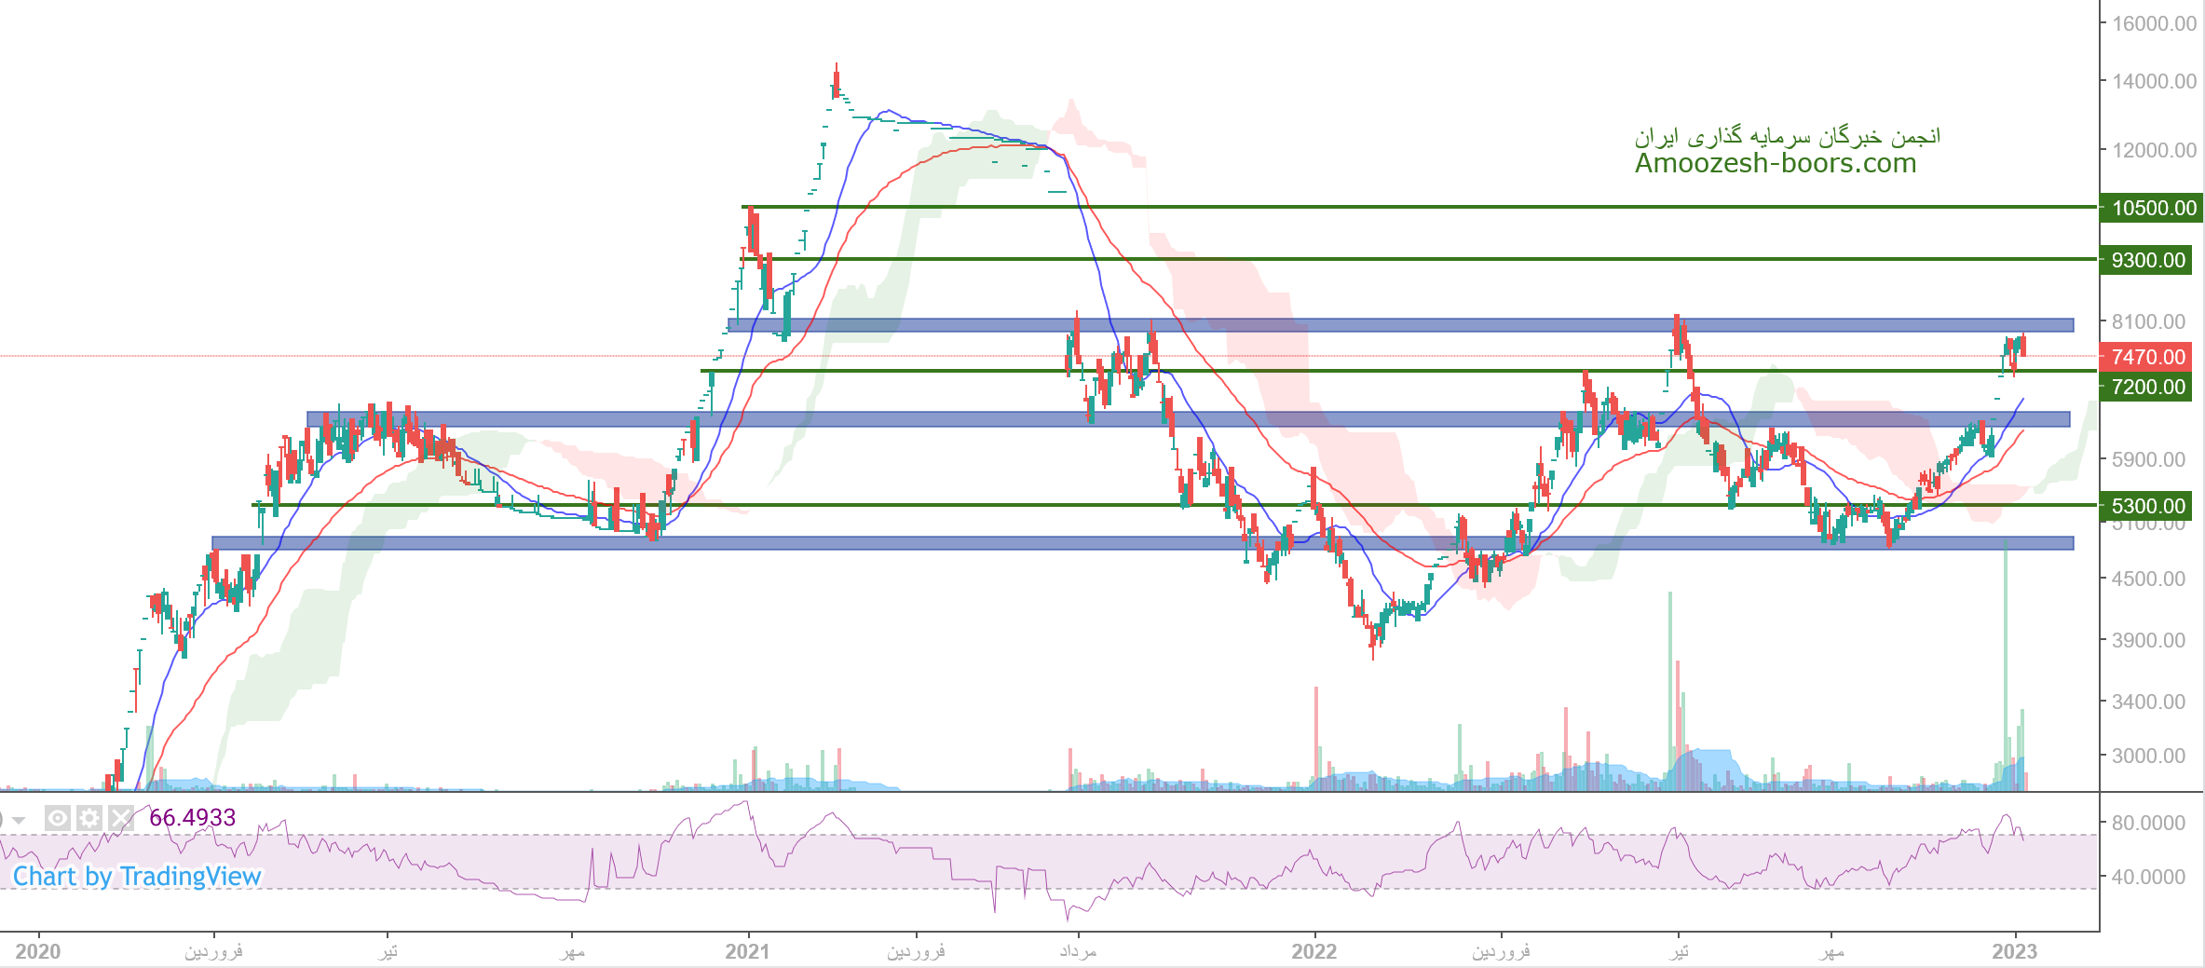Hide the RSI indicator with eye icon
2205x968 pixels.
tap(58, 818)
